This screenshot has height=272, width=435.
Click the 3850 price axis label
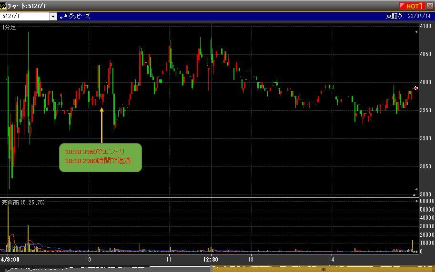click(x=425, y=166)
